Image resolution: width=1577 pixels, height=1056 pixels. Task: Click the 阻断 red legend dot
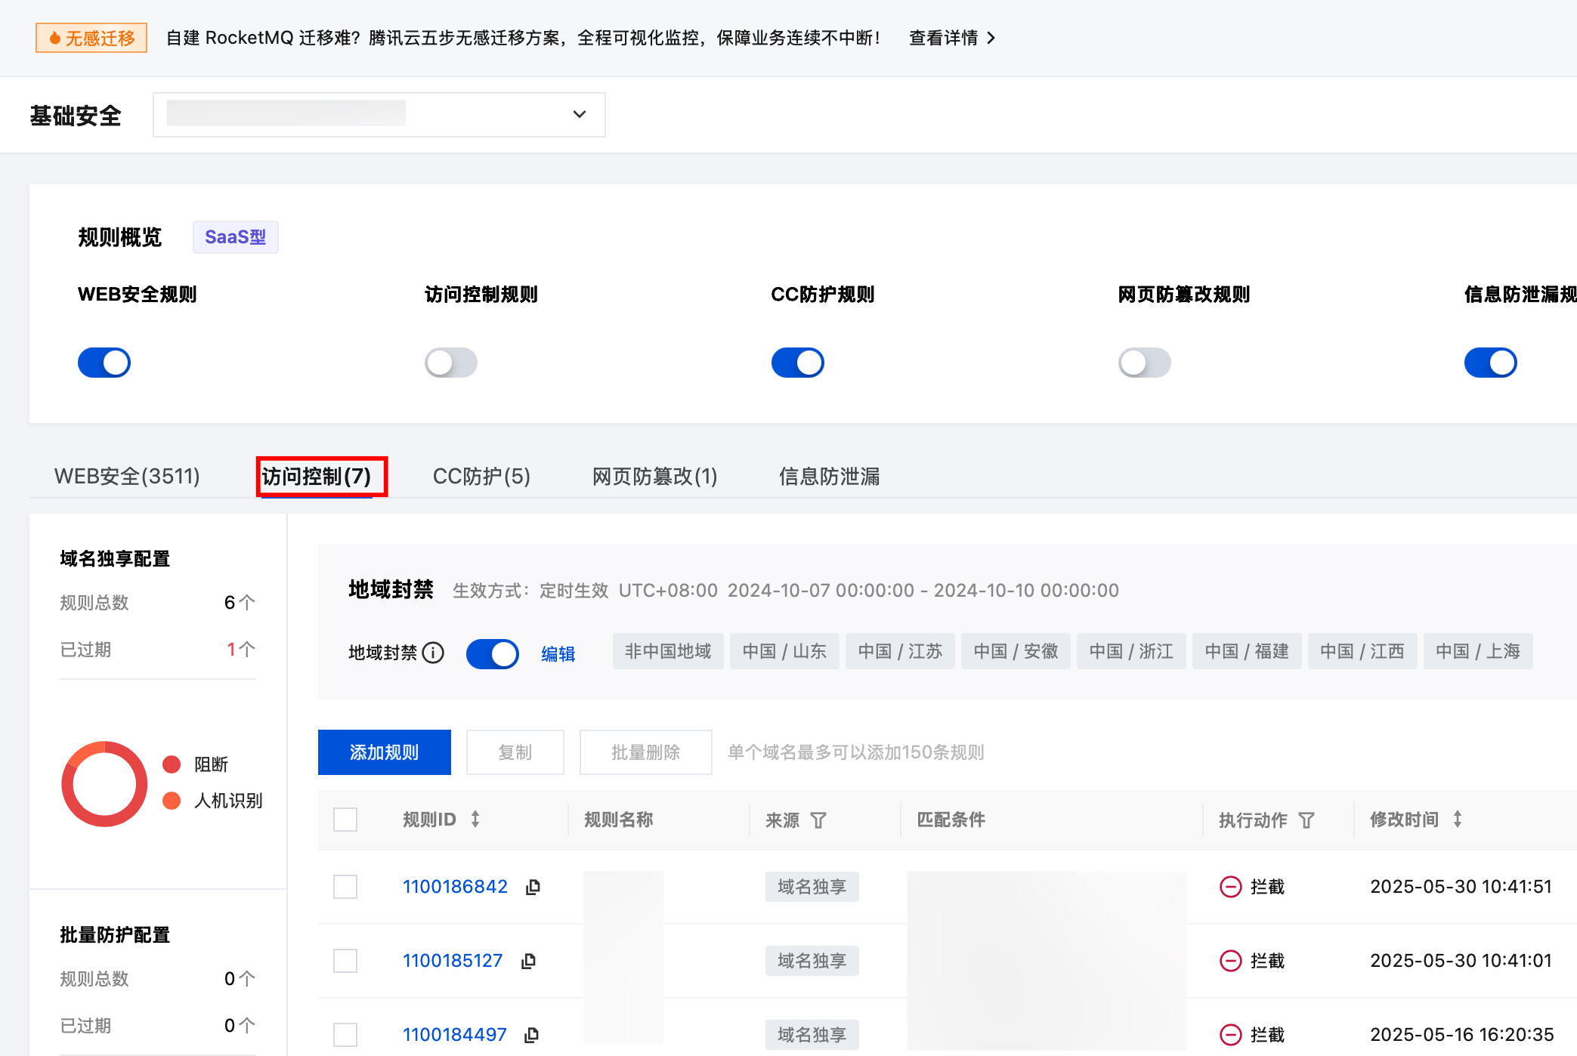click(x=172, y=764)
